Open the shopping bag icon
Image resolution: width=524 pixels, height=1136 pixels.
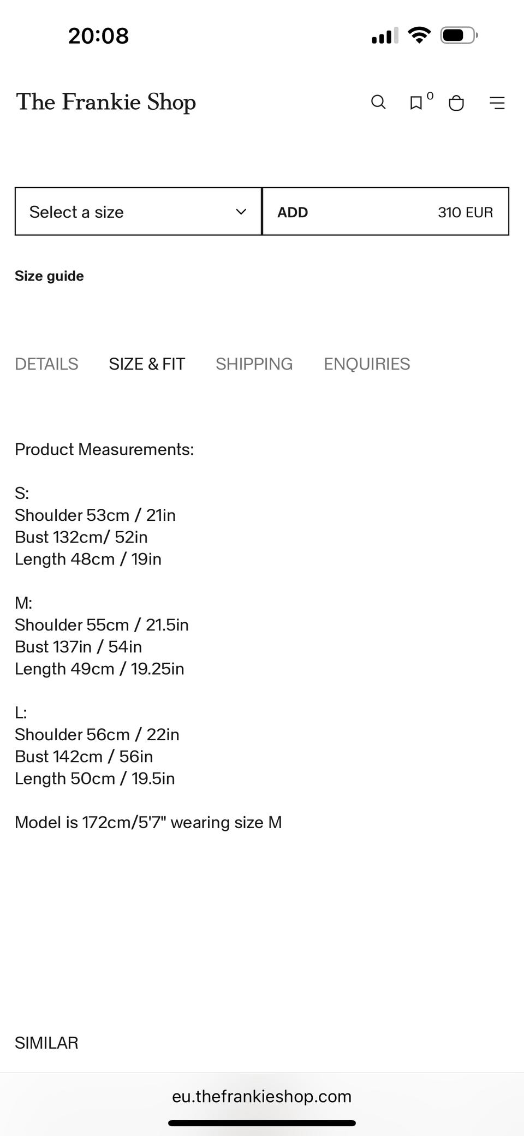coord(456,103)
